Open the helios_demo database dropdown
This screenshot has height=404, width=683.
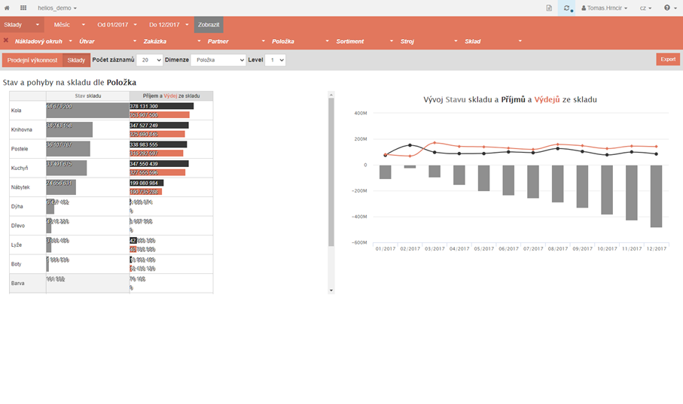pyautogui.click(x=57, y=8)
